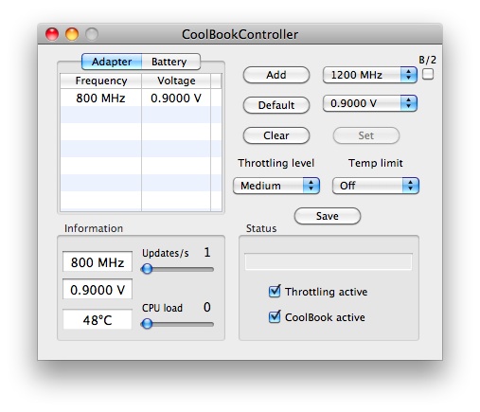480x412 pixels.
Task: Click the empty Status text field
Action: pyautogui.click(x=329, y=261)
